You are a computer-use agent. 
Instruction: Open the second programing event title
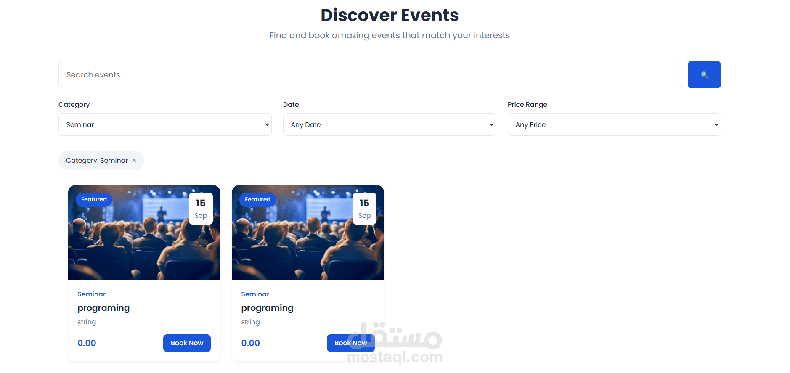[x=267, y=308]
